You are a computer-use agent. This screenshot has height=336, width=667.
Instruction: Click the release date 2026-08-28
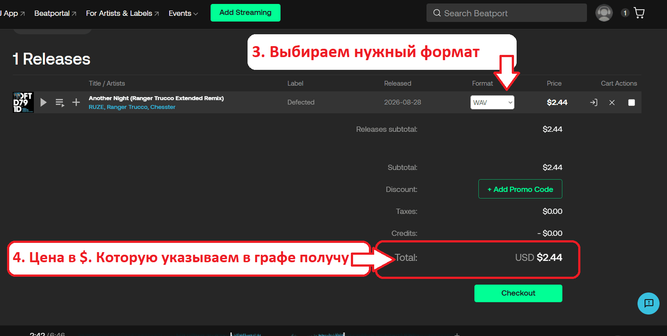[402, 102]
